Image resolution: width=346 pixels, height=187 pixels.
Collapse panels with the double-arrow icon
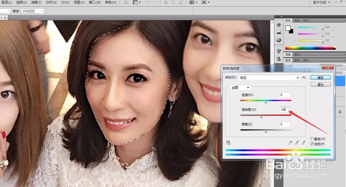[x=282, y=17]
